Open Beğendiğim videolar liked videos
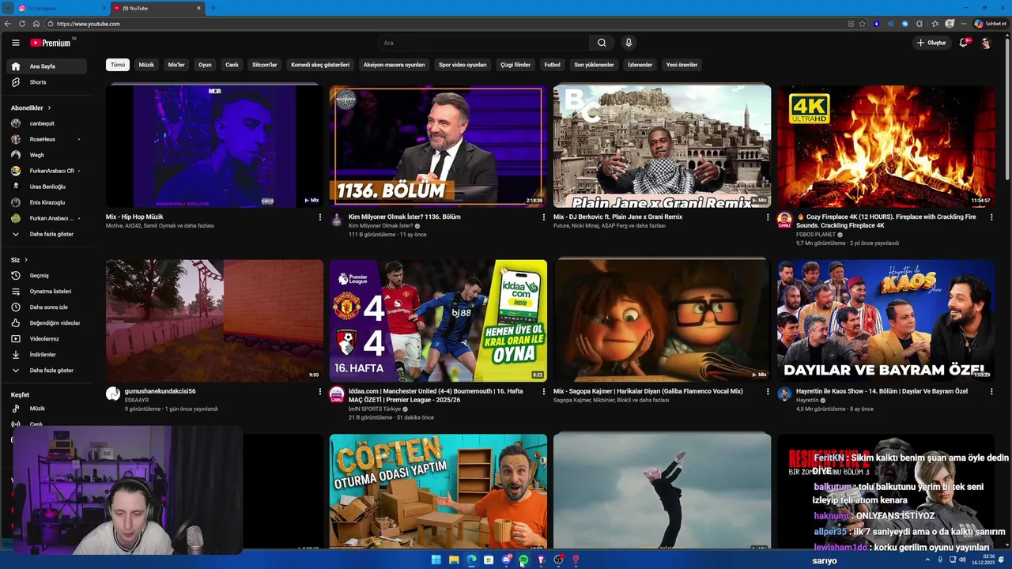Image resolution: width=1012 pixels, height=569 pixels. point(47,323)
